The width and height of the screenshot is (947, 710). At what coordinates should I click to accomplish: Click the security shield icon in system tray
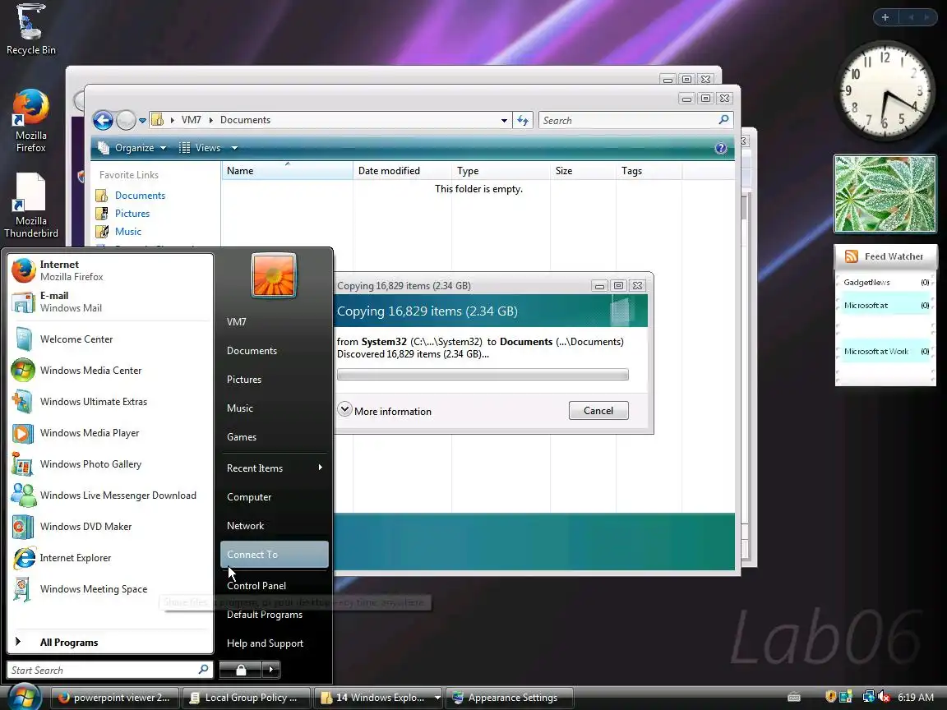[830, 698]
